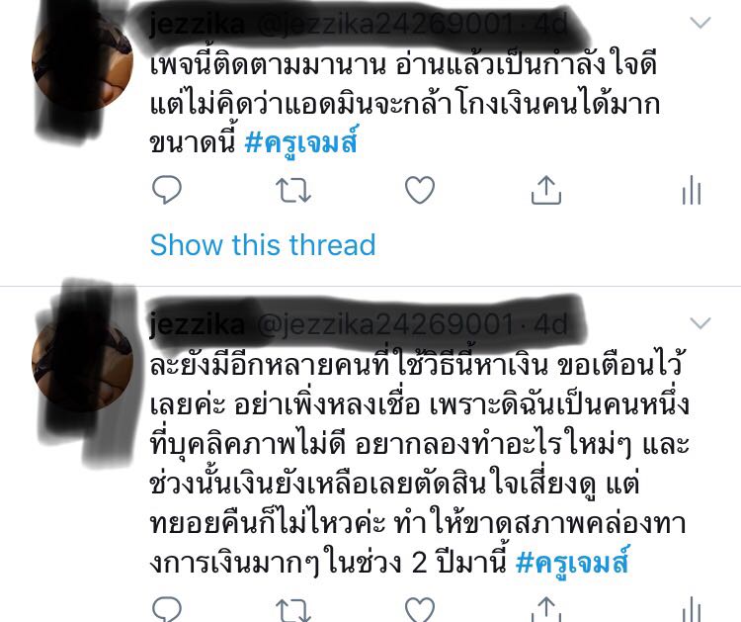Open the second tweet's text body

click(x=419, y=464)
